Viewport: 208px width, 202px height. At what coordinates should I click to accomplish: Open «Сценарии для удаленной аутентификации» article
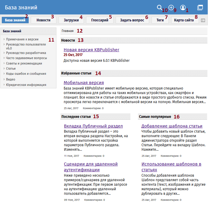click(91, 167)
